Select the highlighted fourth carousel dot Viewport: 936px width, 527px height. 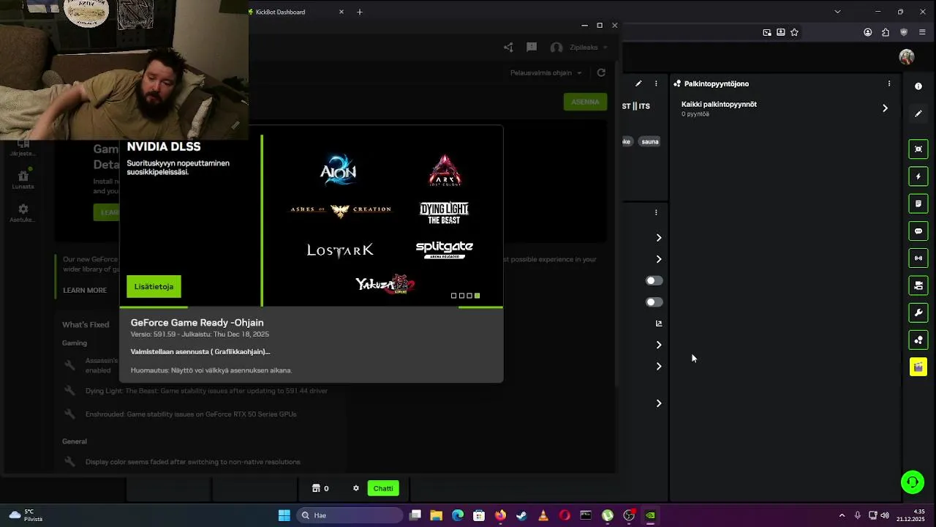477,296
